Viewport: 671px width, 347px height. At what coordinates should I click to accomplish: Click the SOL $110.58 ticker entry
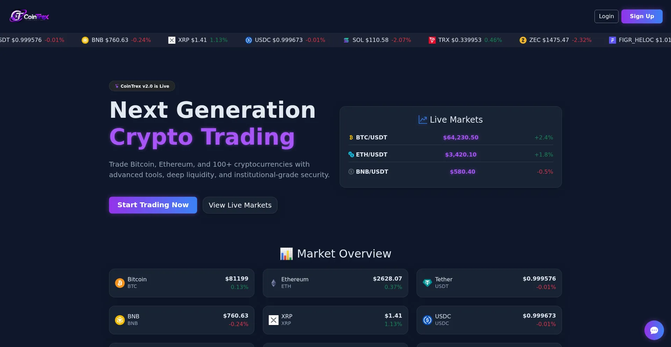point(377,40)
